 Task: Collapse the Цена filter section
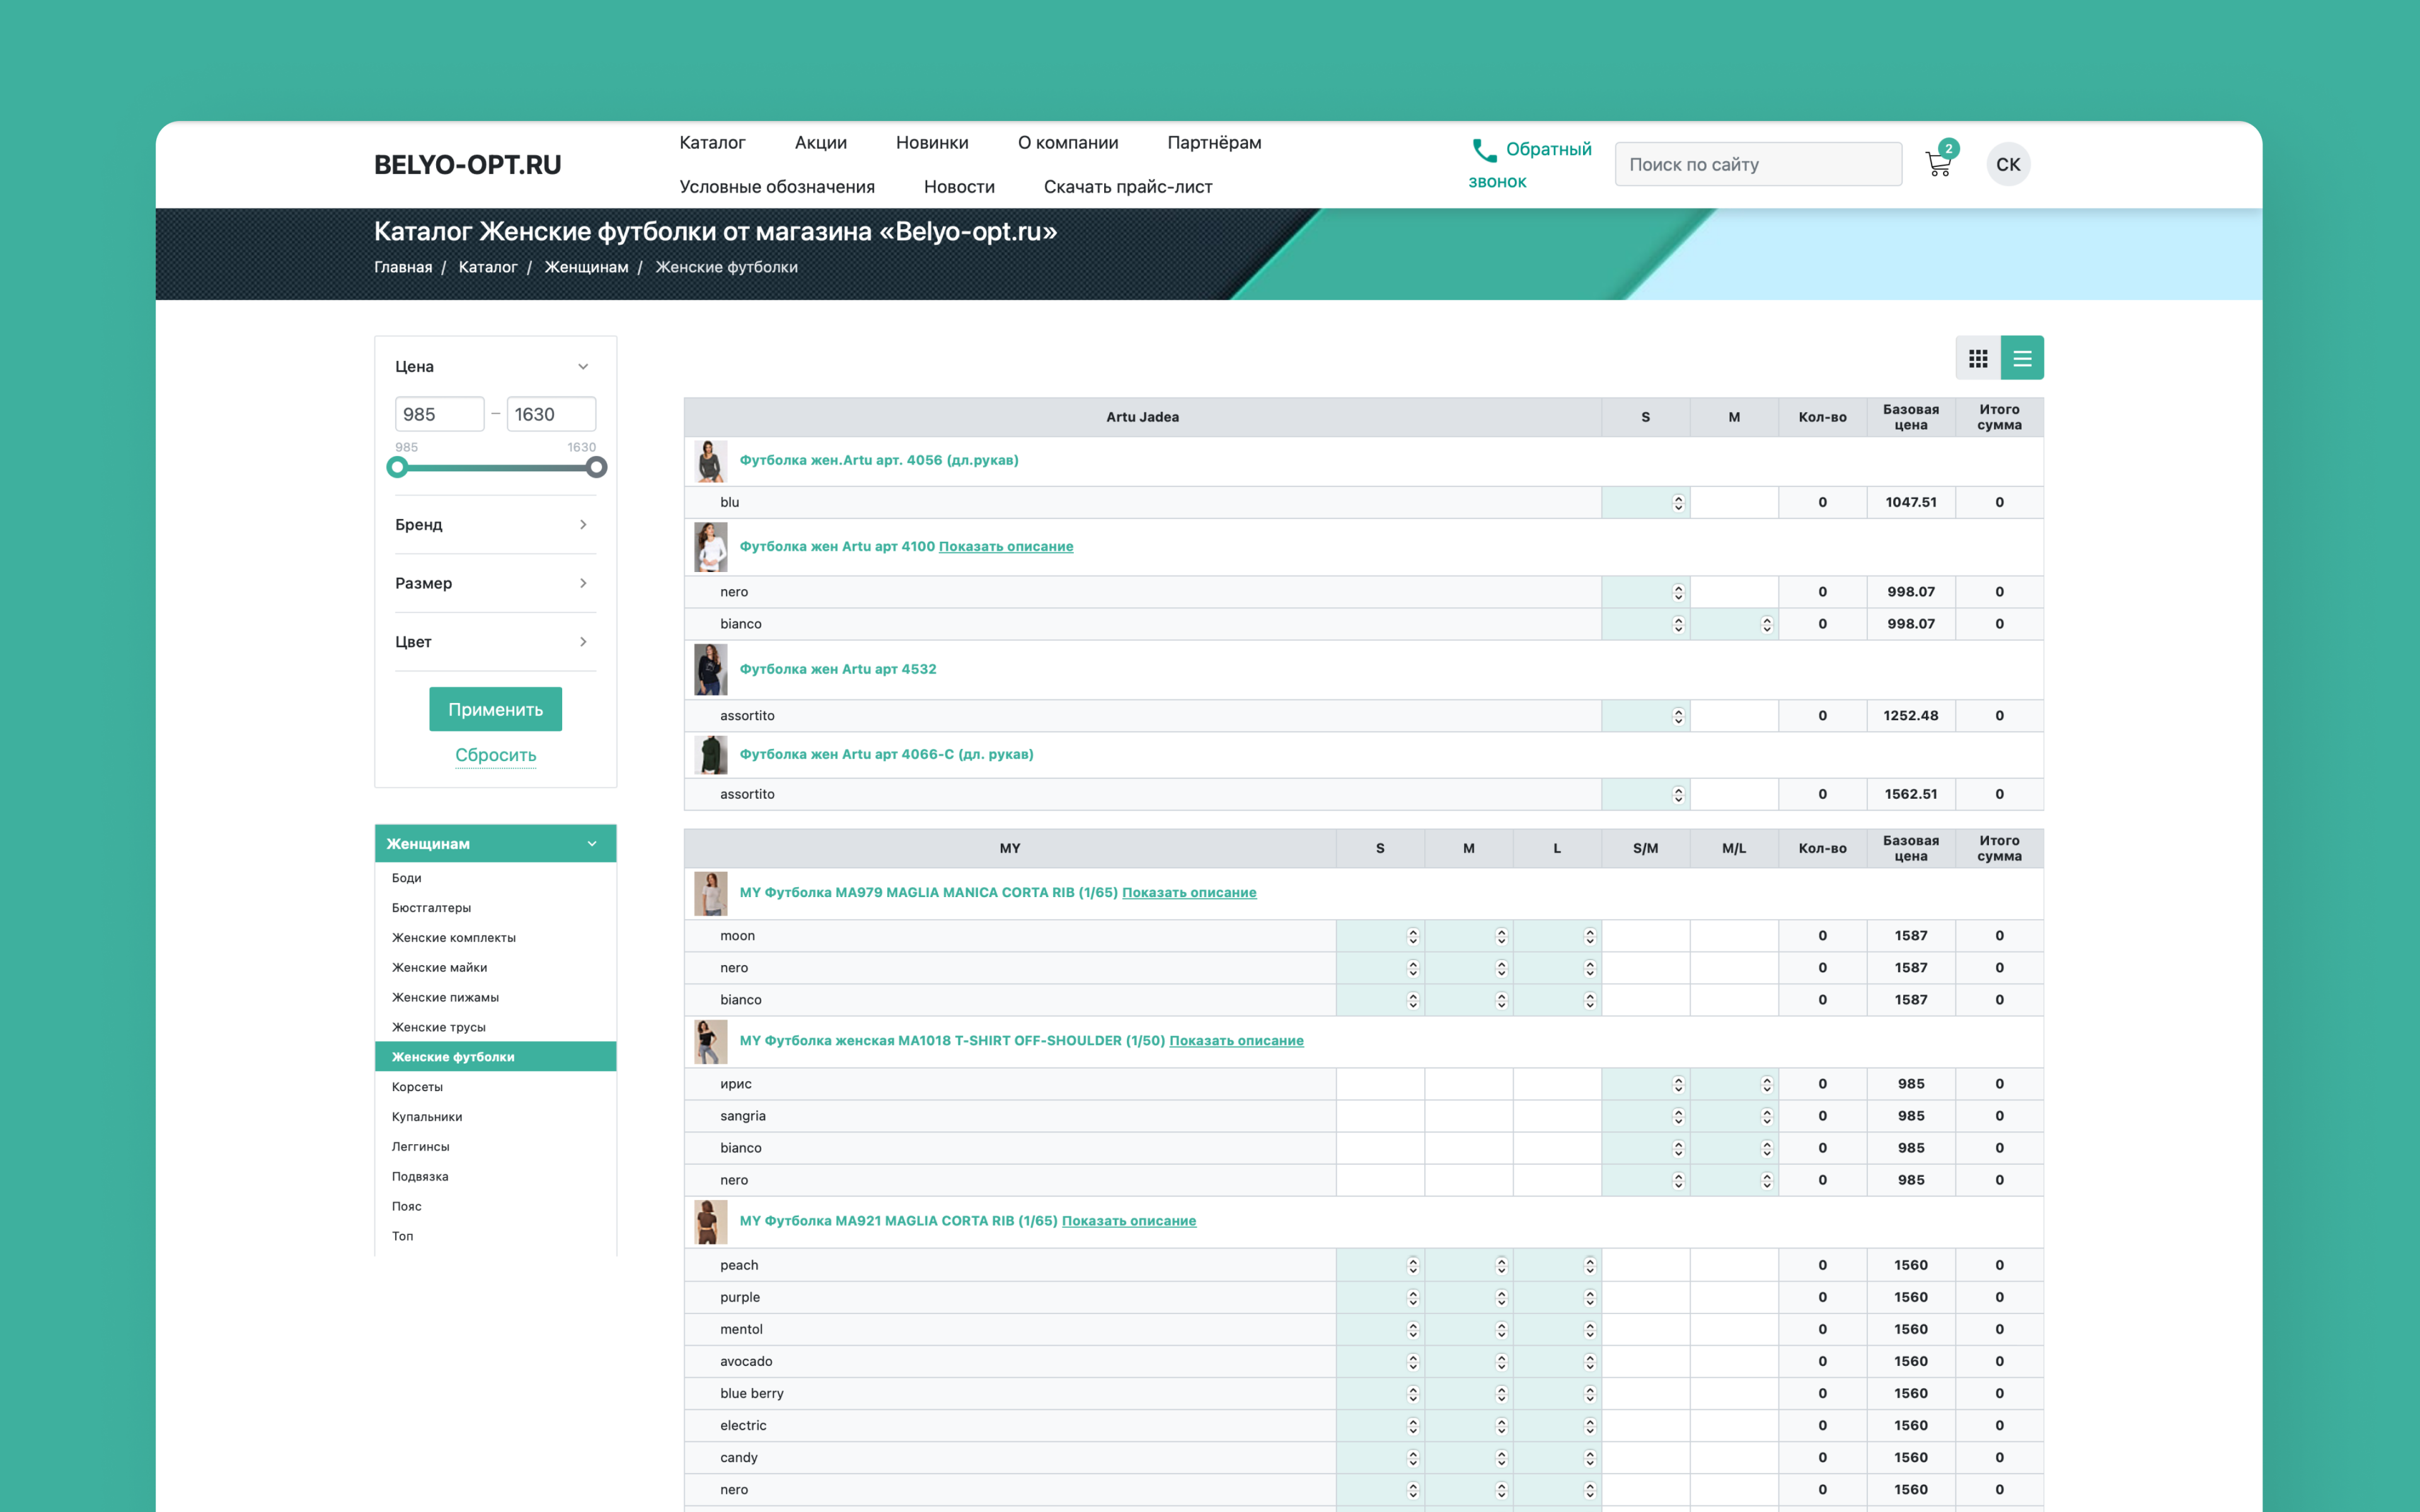pyautogui.click(x=583, y=367)
